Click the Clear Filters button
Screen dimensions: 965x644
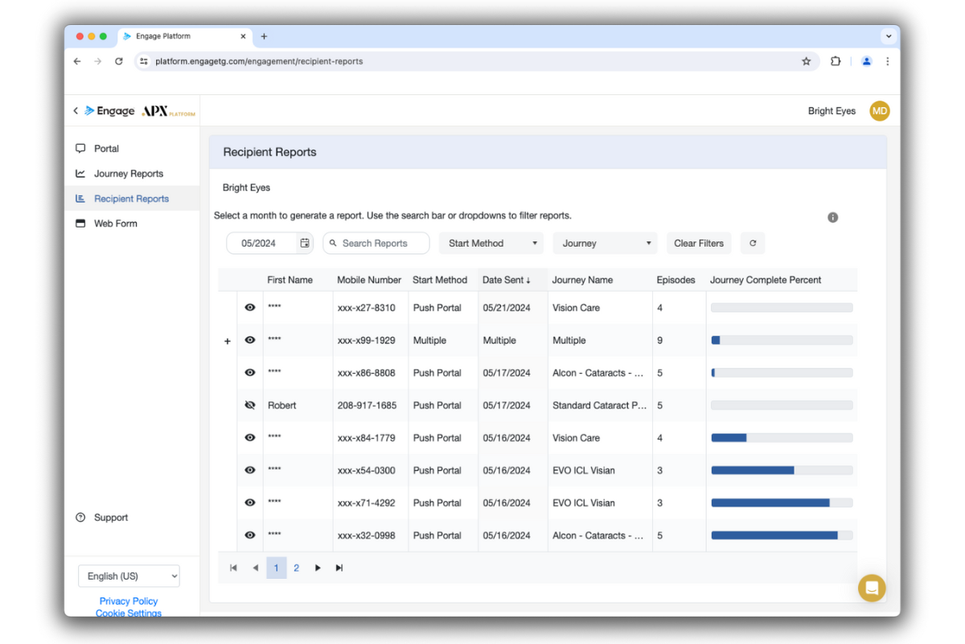click(699, 243)
